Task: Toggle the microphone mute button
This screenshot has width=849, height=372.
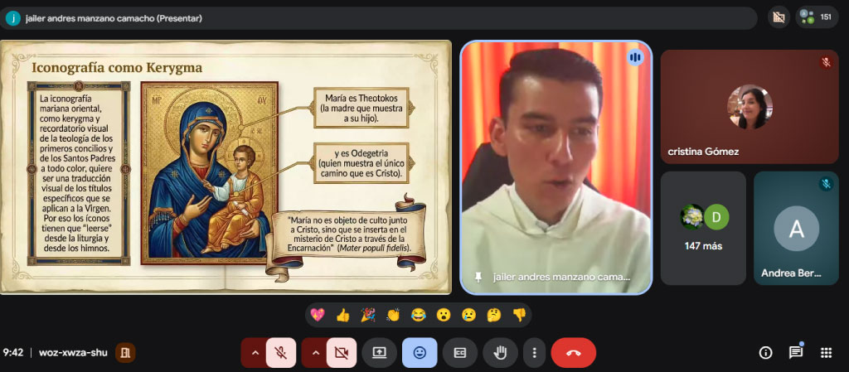Action: point(281,353)
